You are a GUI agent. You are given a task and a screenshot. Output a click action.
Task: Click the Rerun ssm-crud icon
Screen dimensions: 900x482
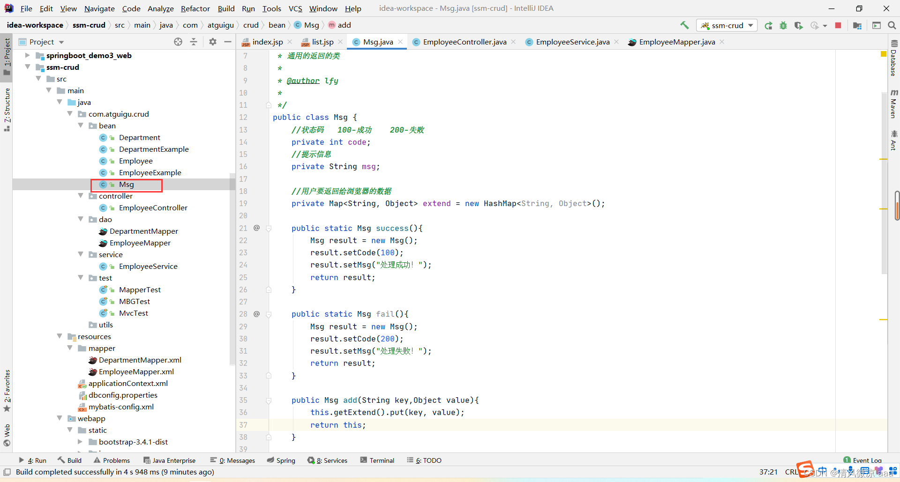(768, 25)
